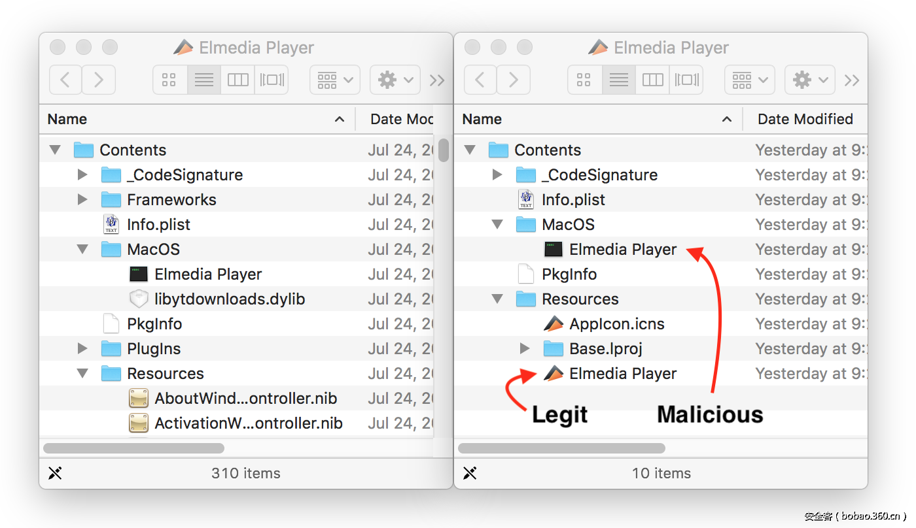916x528 pixels.
Task: Select the PkgInfo document icon in 10-item window
Action: 526,274
